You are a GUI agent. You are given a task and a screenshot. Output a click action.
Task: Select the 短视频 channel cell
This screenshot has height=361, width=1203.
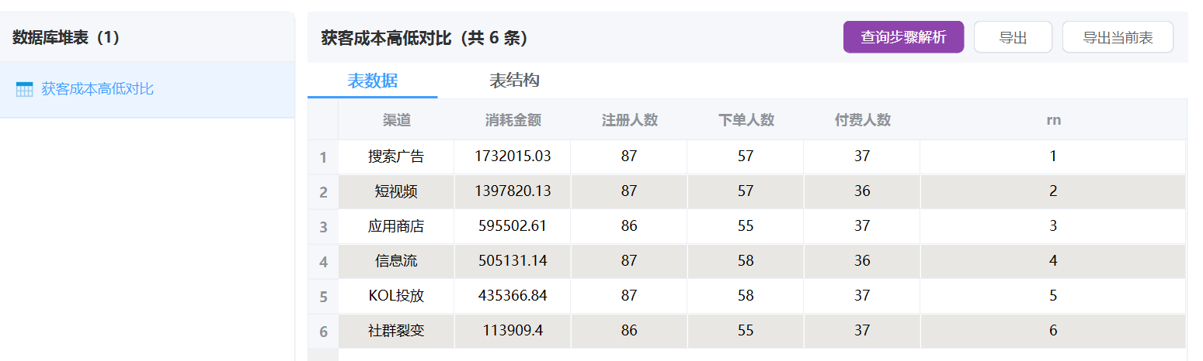396,191
